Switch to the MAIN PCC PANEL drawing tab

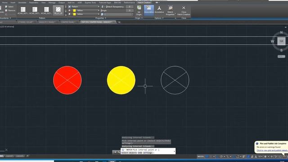click(x=47, y=22)
